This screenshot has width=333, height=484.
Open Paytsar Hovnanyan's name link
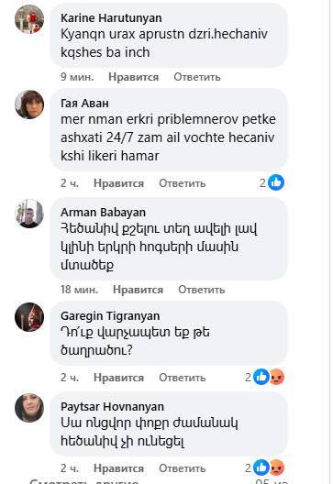click(x=112, y=406)
